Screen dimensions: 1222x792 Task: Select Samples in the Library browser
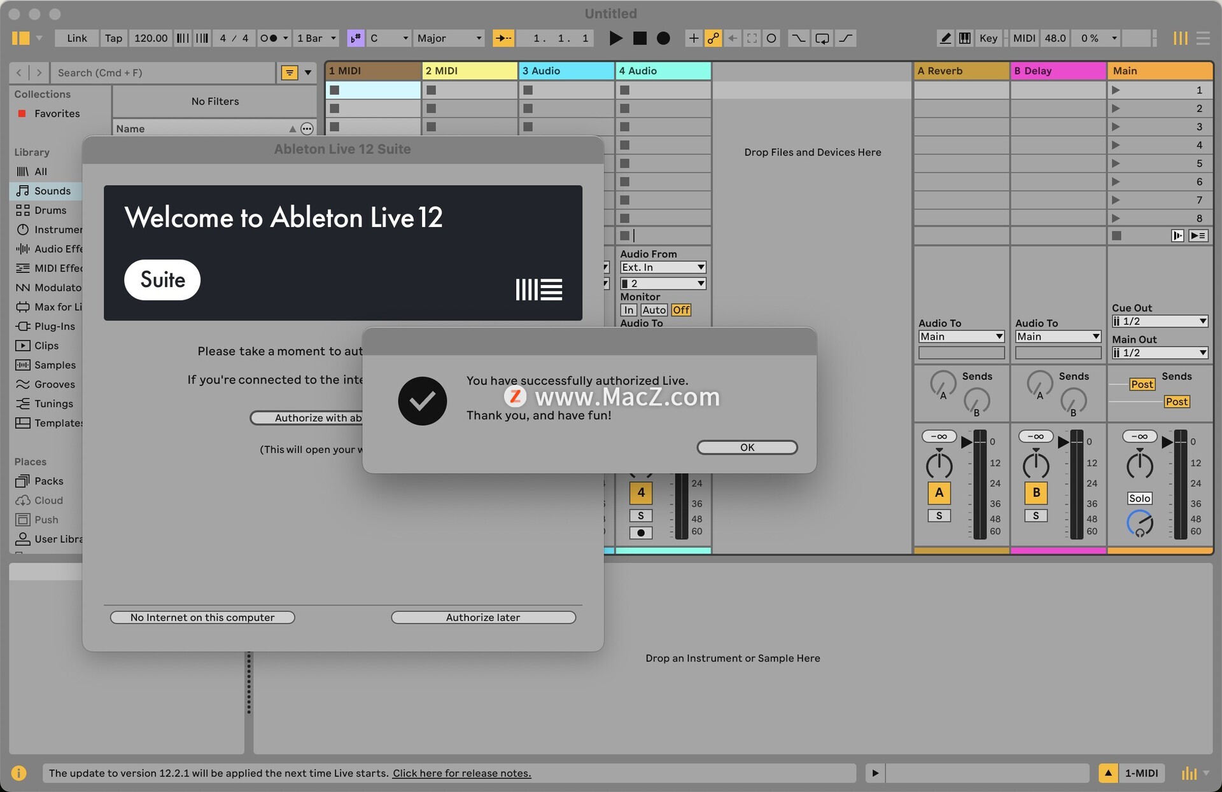point(46,365)
